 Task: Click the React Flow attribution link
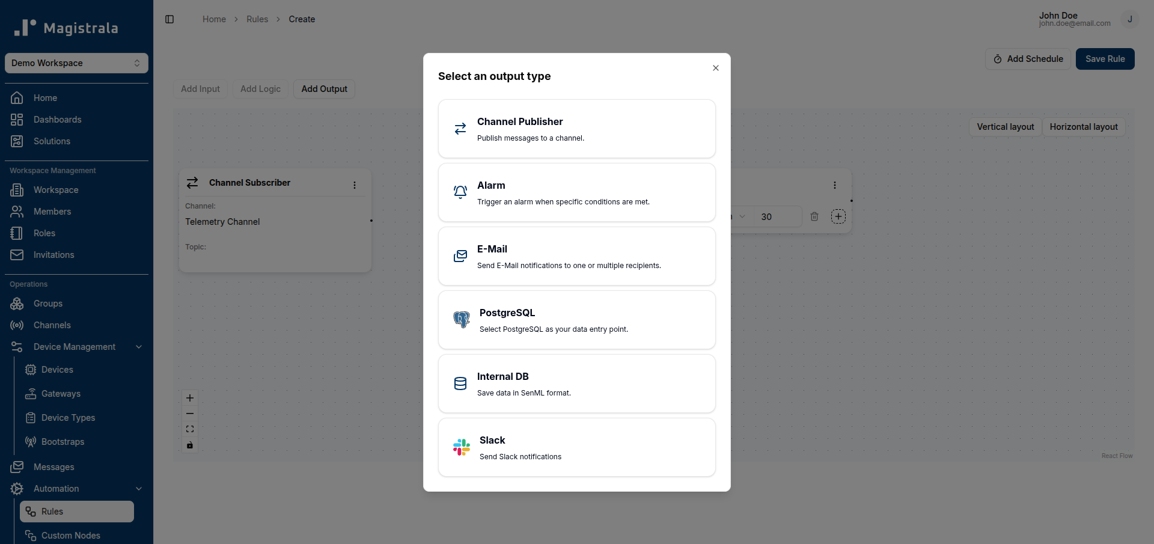pos(1117,456)
